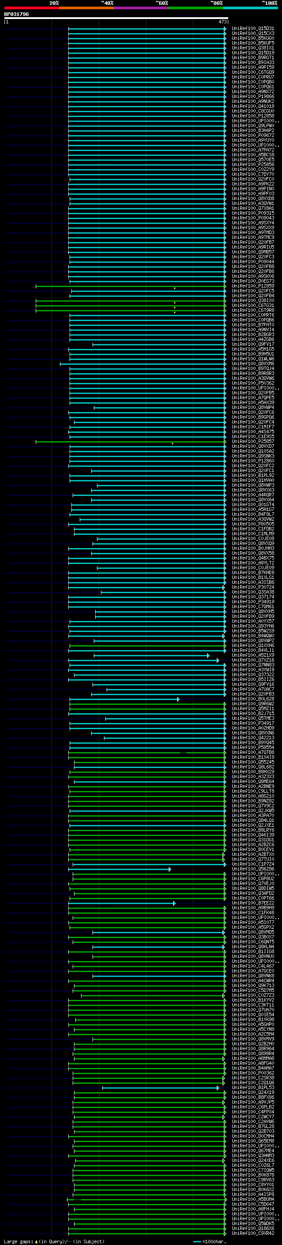
Task: Select the label UniRef100_Q8VXM6
Action: pyautogui.click(x=252, y=363)
